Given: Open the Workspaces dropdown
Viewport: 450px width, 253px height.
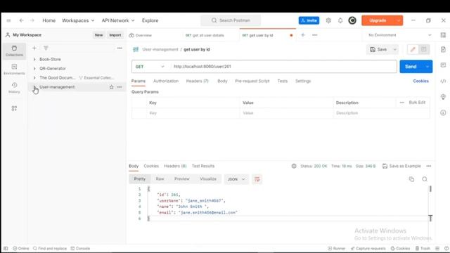Looking at the screenshot, I should coord(78,20).
